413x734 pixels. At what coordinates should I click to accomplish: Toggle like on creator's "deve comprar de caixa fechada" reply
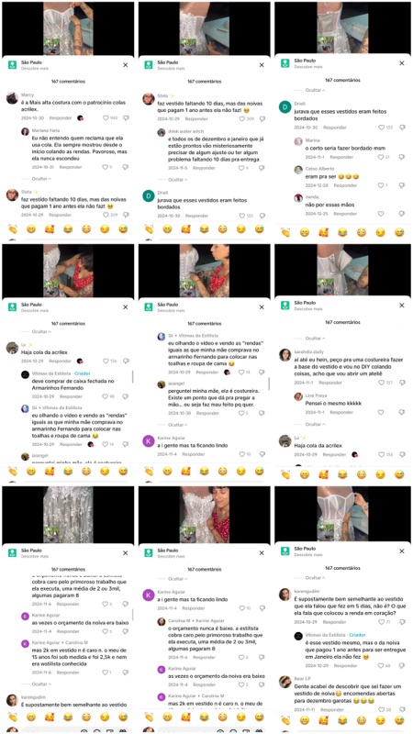point(106,396)
